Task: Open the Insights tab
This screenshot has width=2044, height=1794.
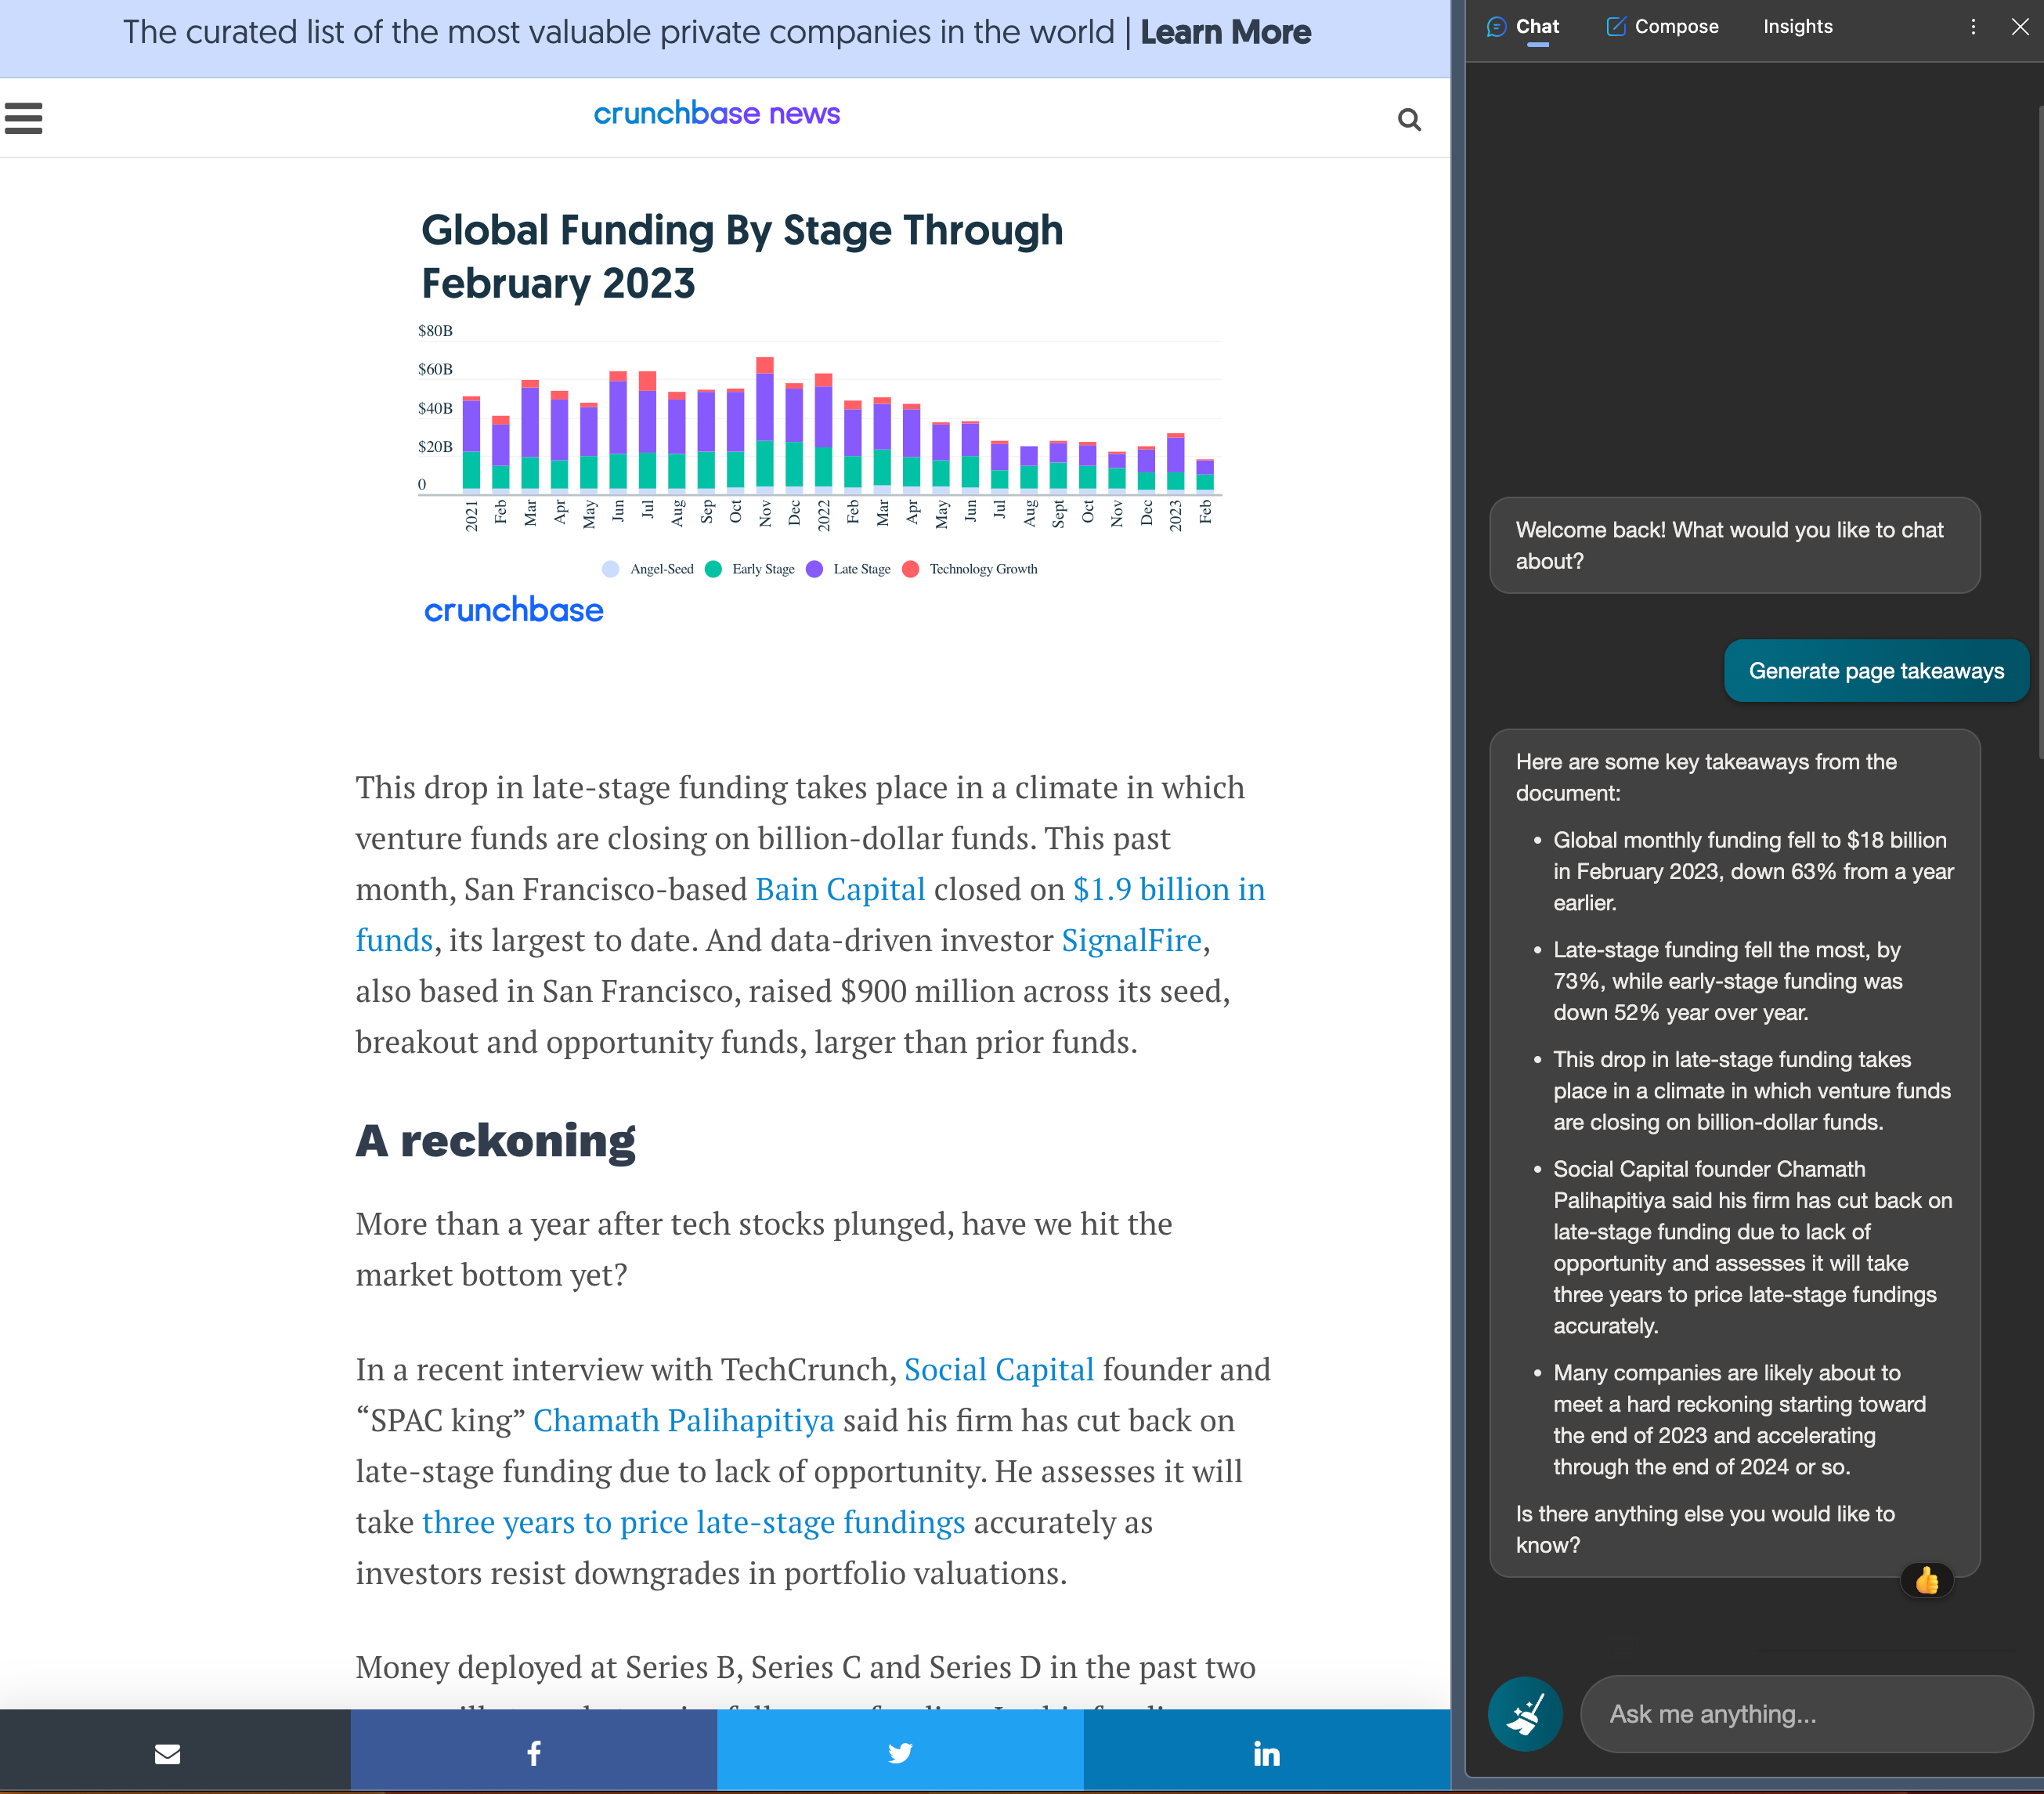Action: (x=1797, y=27)
